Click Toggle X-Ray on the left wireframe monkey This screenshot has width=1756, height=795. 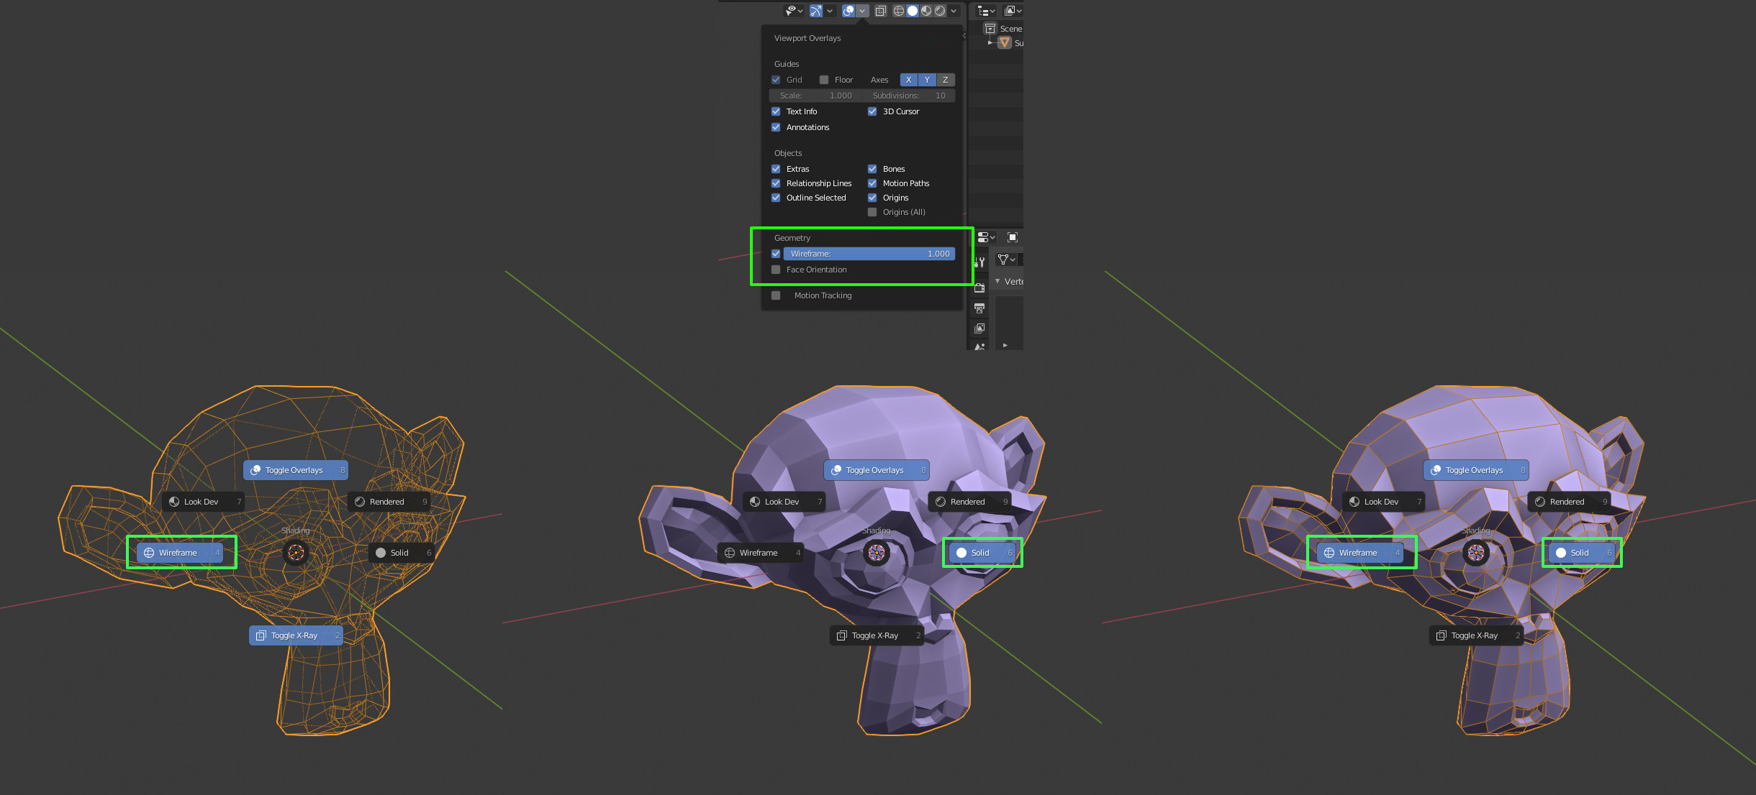[x=296, y=635]
